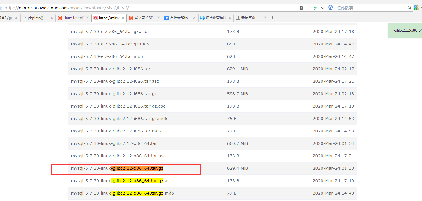The width and height of the screenshot is (422, 201).
Task: Open the extensions grid icon at top right
Action: pyautogui.click(x=417, y=8)
